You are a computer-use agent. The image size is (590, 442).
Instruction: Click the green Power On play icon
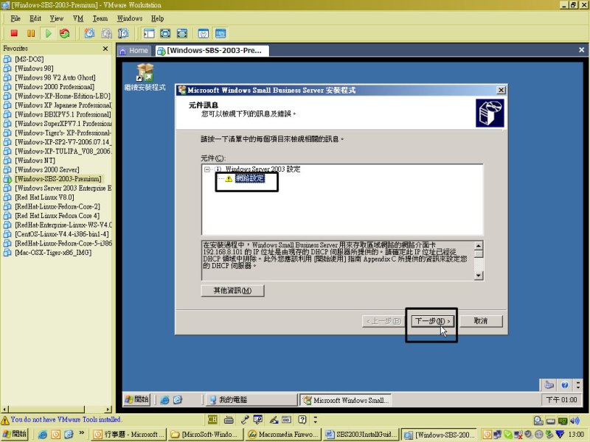coord(48,33)
